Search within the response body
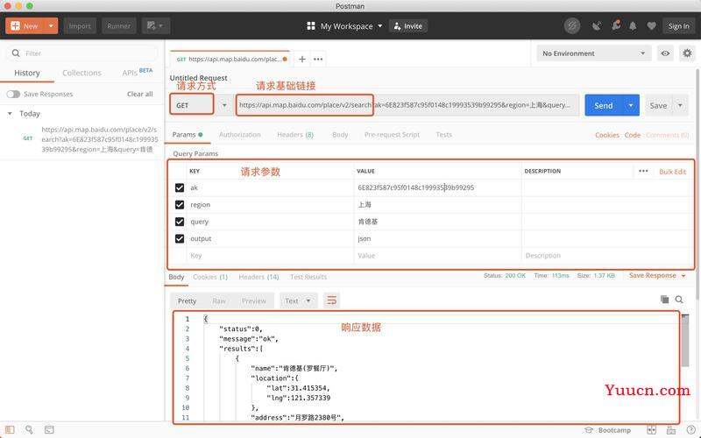The height and width of the screenshot is (438, 701). (679, 300)
